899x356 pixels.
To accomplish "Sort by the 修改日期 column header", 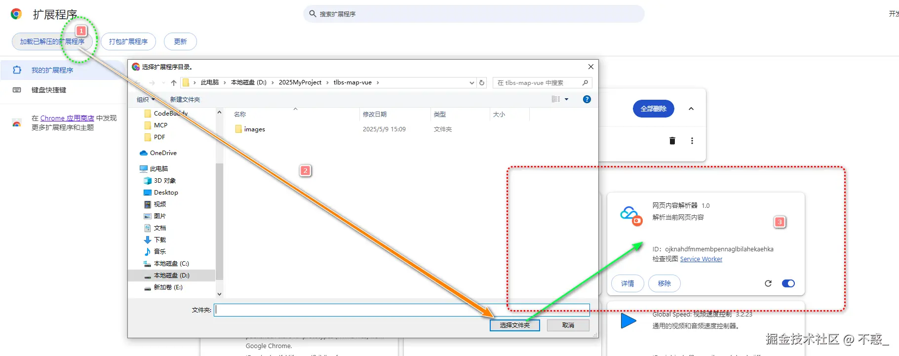I will tap(395, 114).
